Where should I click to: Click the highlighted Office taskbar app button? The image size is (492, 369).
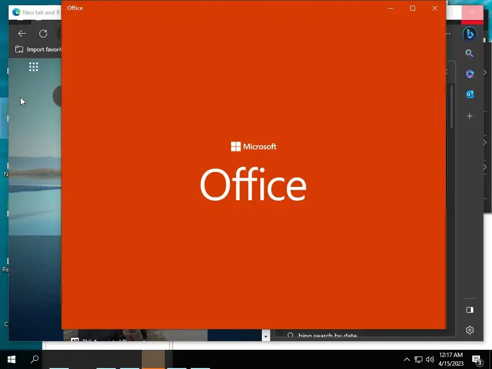(153, 359)
